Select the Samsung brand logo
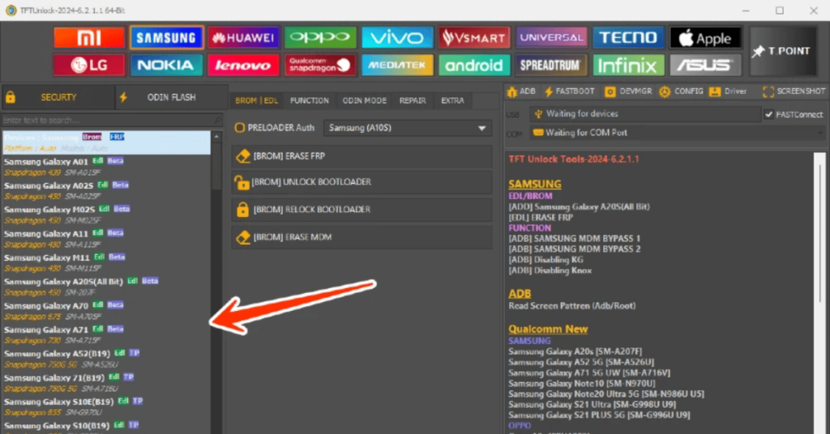The width and height of the screenshot is (830, 434). (x=166, y=37)
